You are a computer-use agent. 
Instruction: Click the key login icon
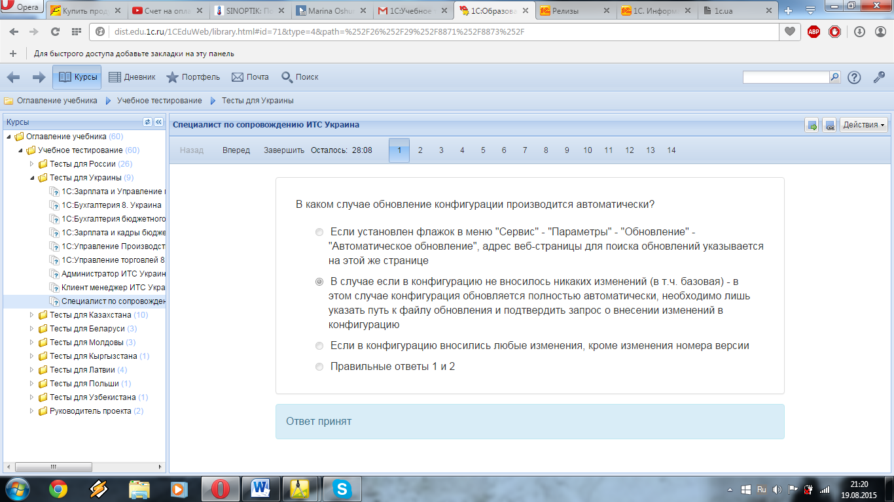[879, 77]
